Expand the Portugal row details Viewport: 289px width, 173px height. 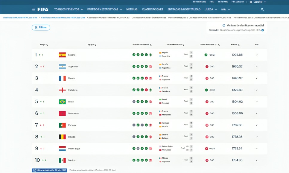click(257, 125)
